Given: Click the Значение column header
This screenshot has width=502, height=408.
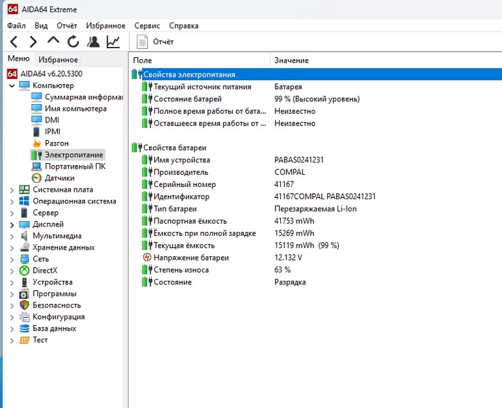Looking at the screenshot, I should pyautogui.click(x=291, y=61).
